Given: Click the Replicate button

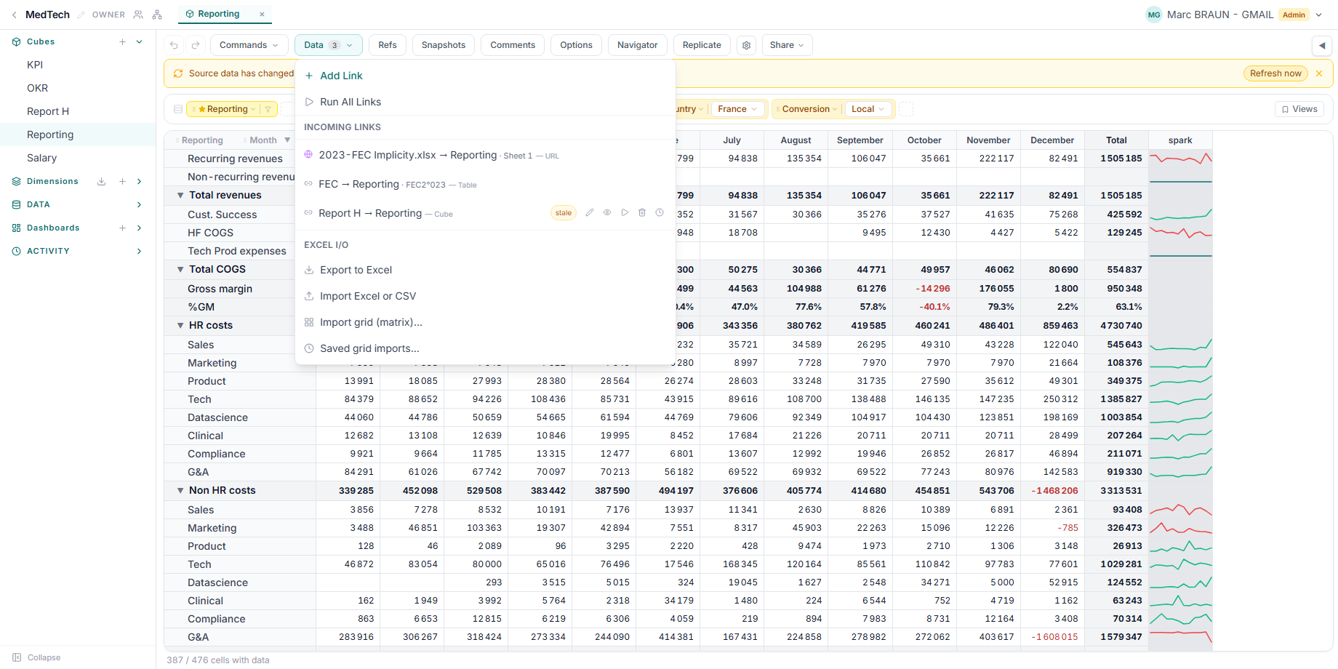Looking at the screenshot, I should click(x=702, y=45).
